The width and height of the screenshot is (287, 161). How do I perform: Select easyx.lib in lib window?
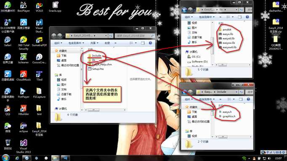[226, 34]
